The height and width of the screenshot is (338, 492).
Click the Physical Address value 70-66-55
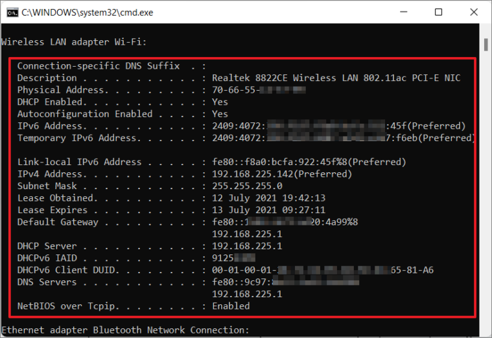tap(259, 90)
